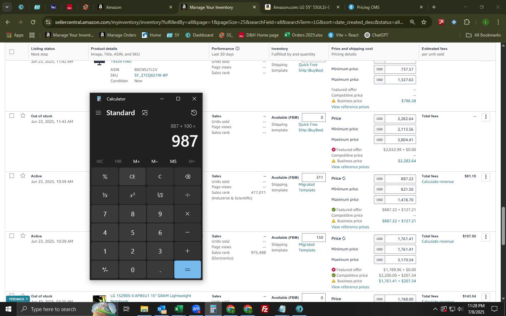Click quantity field showing 311

[314, 177]
